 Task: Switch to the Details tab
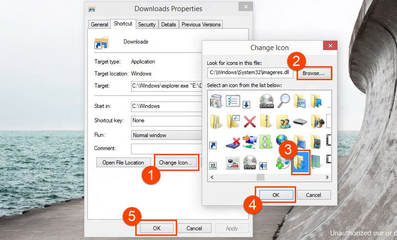169,25
